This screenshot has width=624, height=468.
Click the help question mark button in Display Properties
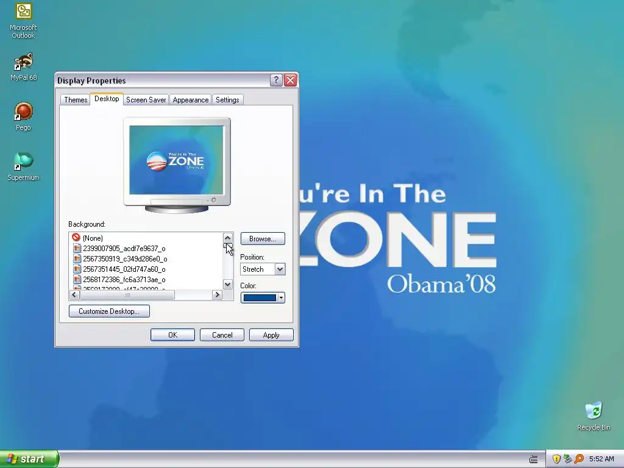[x=276, y=80]
